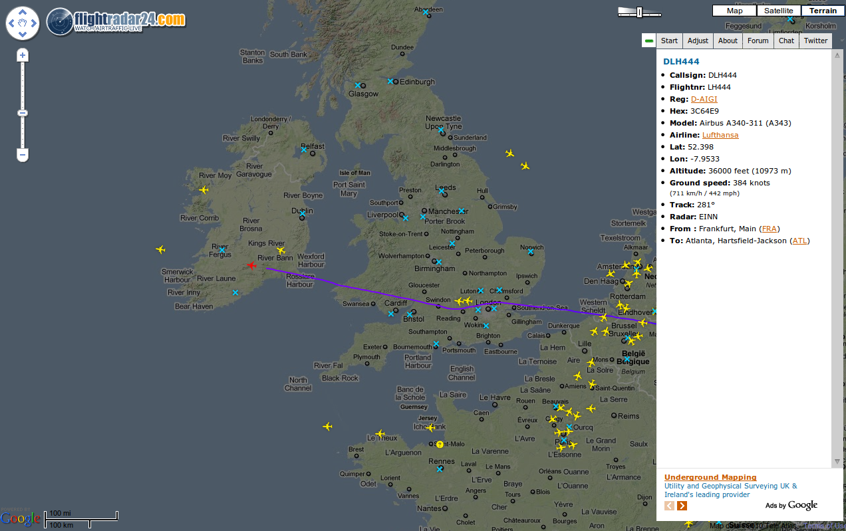
Task: Click the Model Airbus A340-311 text
Action: 730,123
